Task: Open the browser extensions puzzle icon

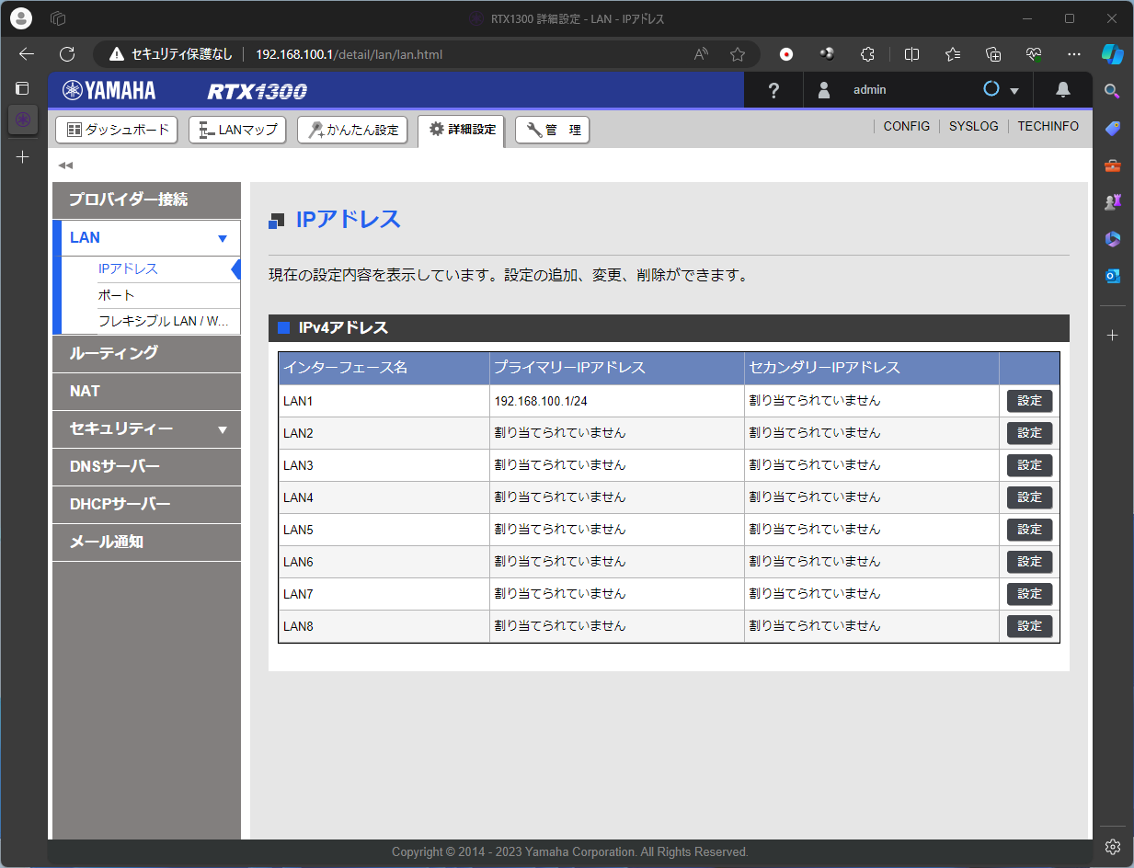Action: [866, 54]
